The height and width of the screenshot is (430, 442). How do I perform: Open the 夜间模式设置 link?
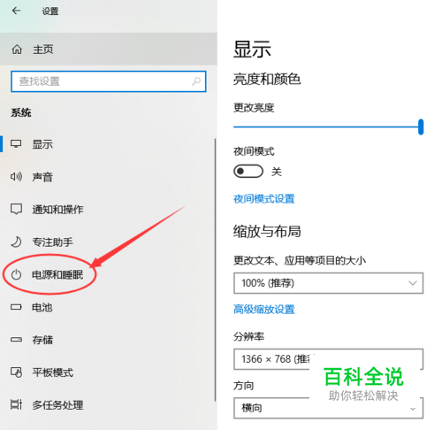coord(264,198)
